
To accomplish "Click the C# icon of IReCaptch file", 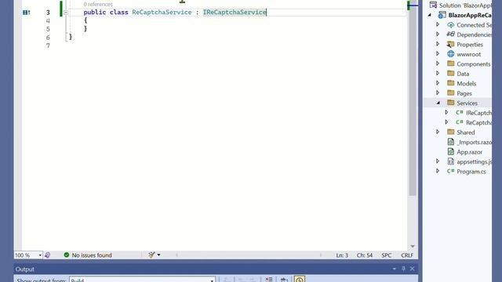I will click(x=460, y=113).
